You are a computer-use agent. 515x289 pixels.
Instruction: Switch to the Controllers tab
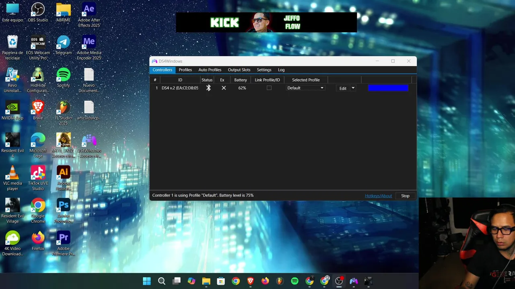162,70
